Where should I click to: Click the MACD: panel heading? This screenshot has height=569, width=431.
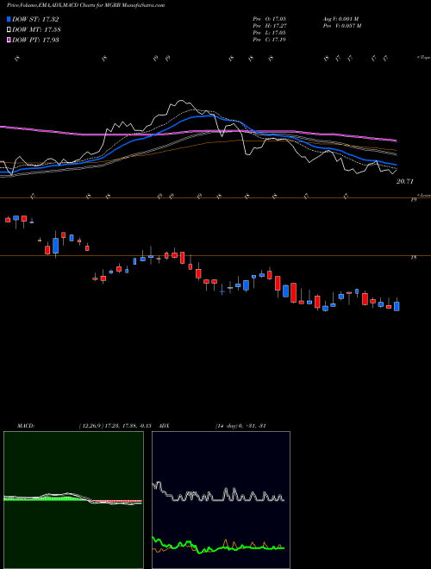[x=26, y=426]
